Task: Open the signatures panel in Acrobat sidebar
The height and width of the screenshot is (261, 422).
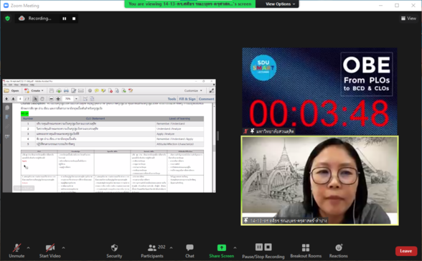Action: 7,136
